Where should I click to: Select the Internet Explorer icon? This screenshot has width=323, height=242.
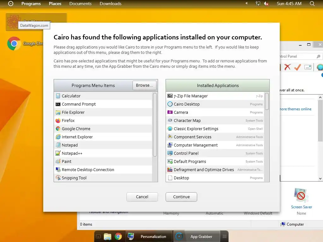(x=58, y=137)
